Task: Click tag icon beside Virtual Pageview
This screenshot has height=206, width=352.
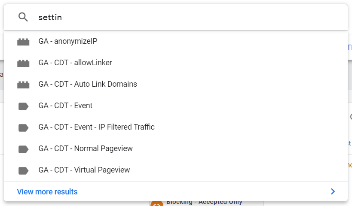Action: tap(23, 170)
